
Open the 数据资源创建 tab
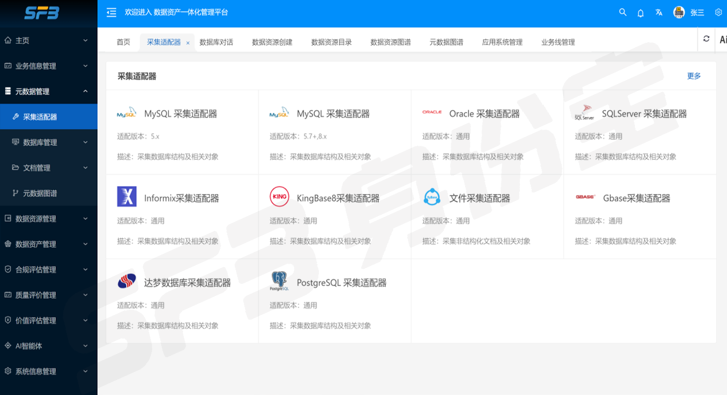tap(272, 42)
